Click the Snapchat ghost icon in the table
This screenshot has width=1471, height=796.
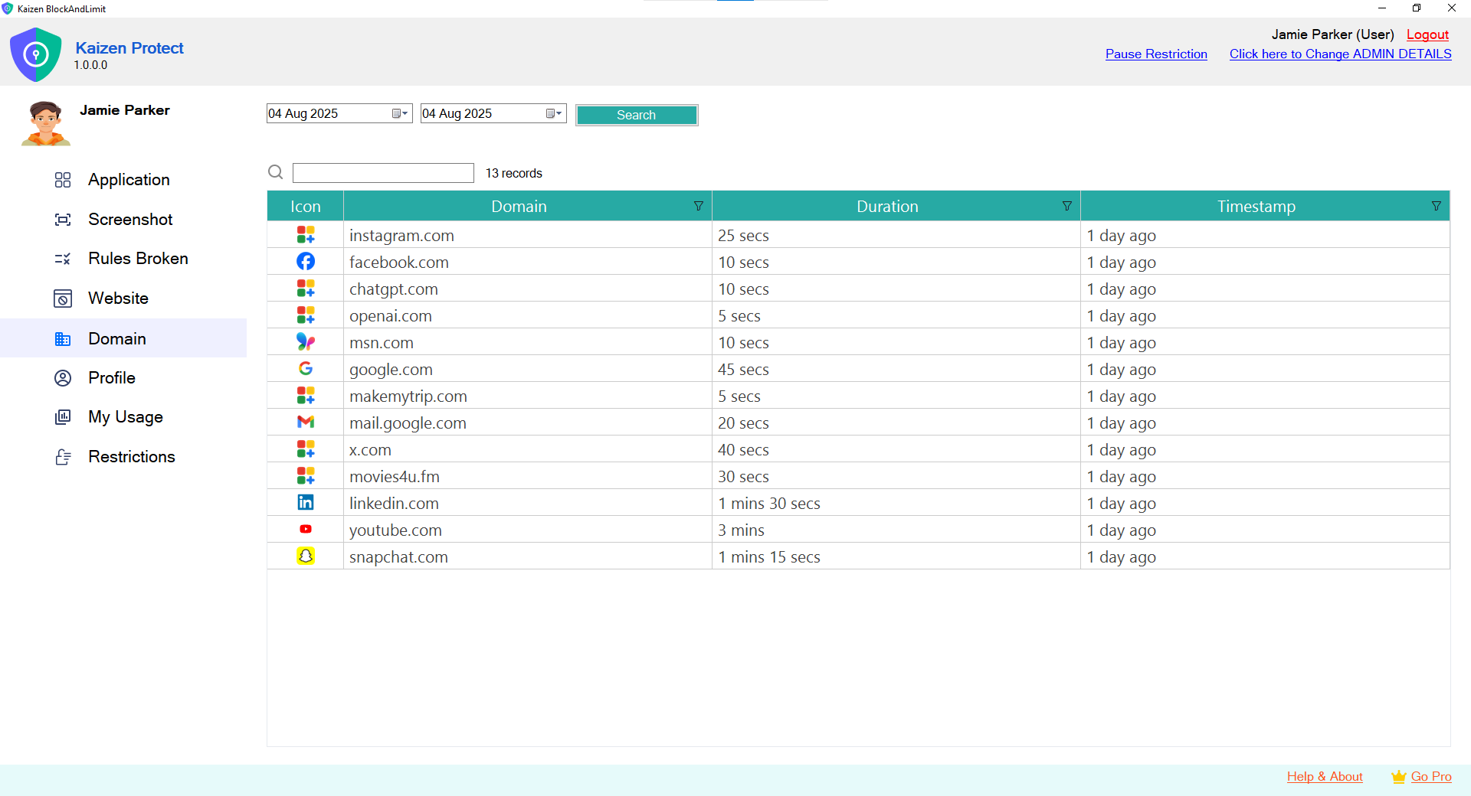pyautogui.click(x=306, y=556)
